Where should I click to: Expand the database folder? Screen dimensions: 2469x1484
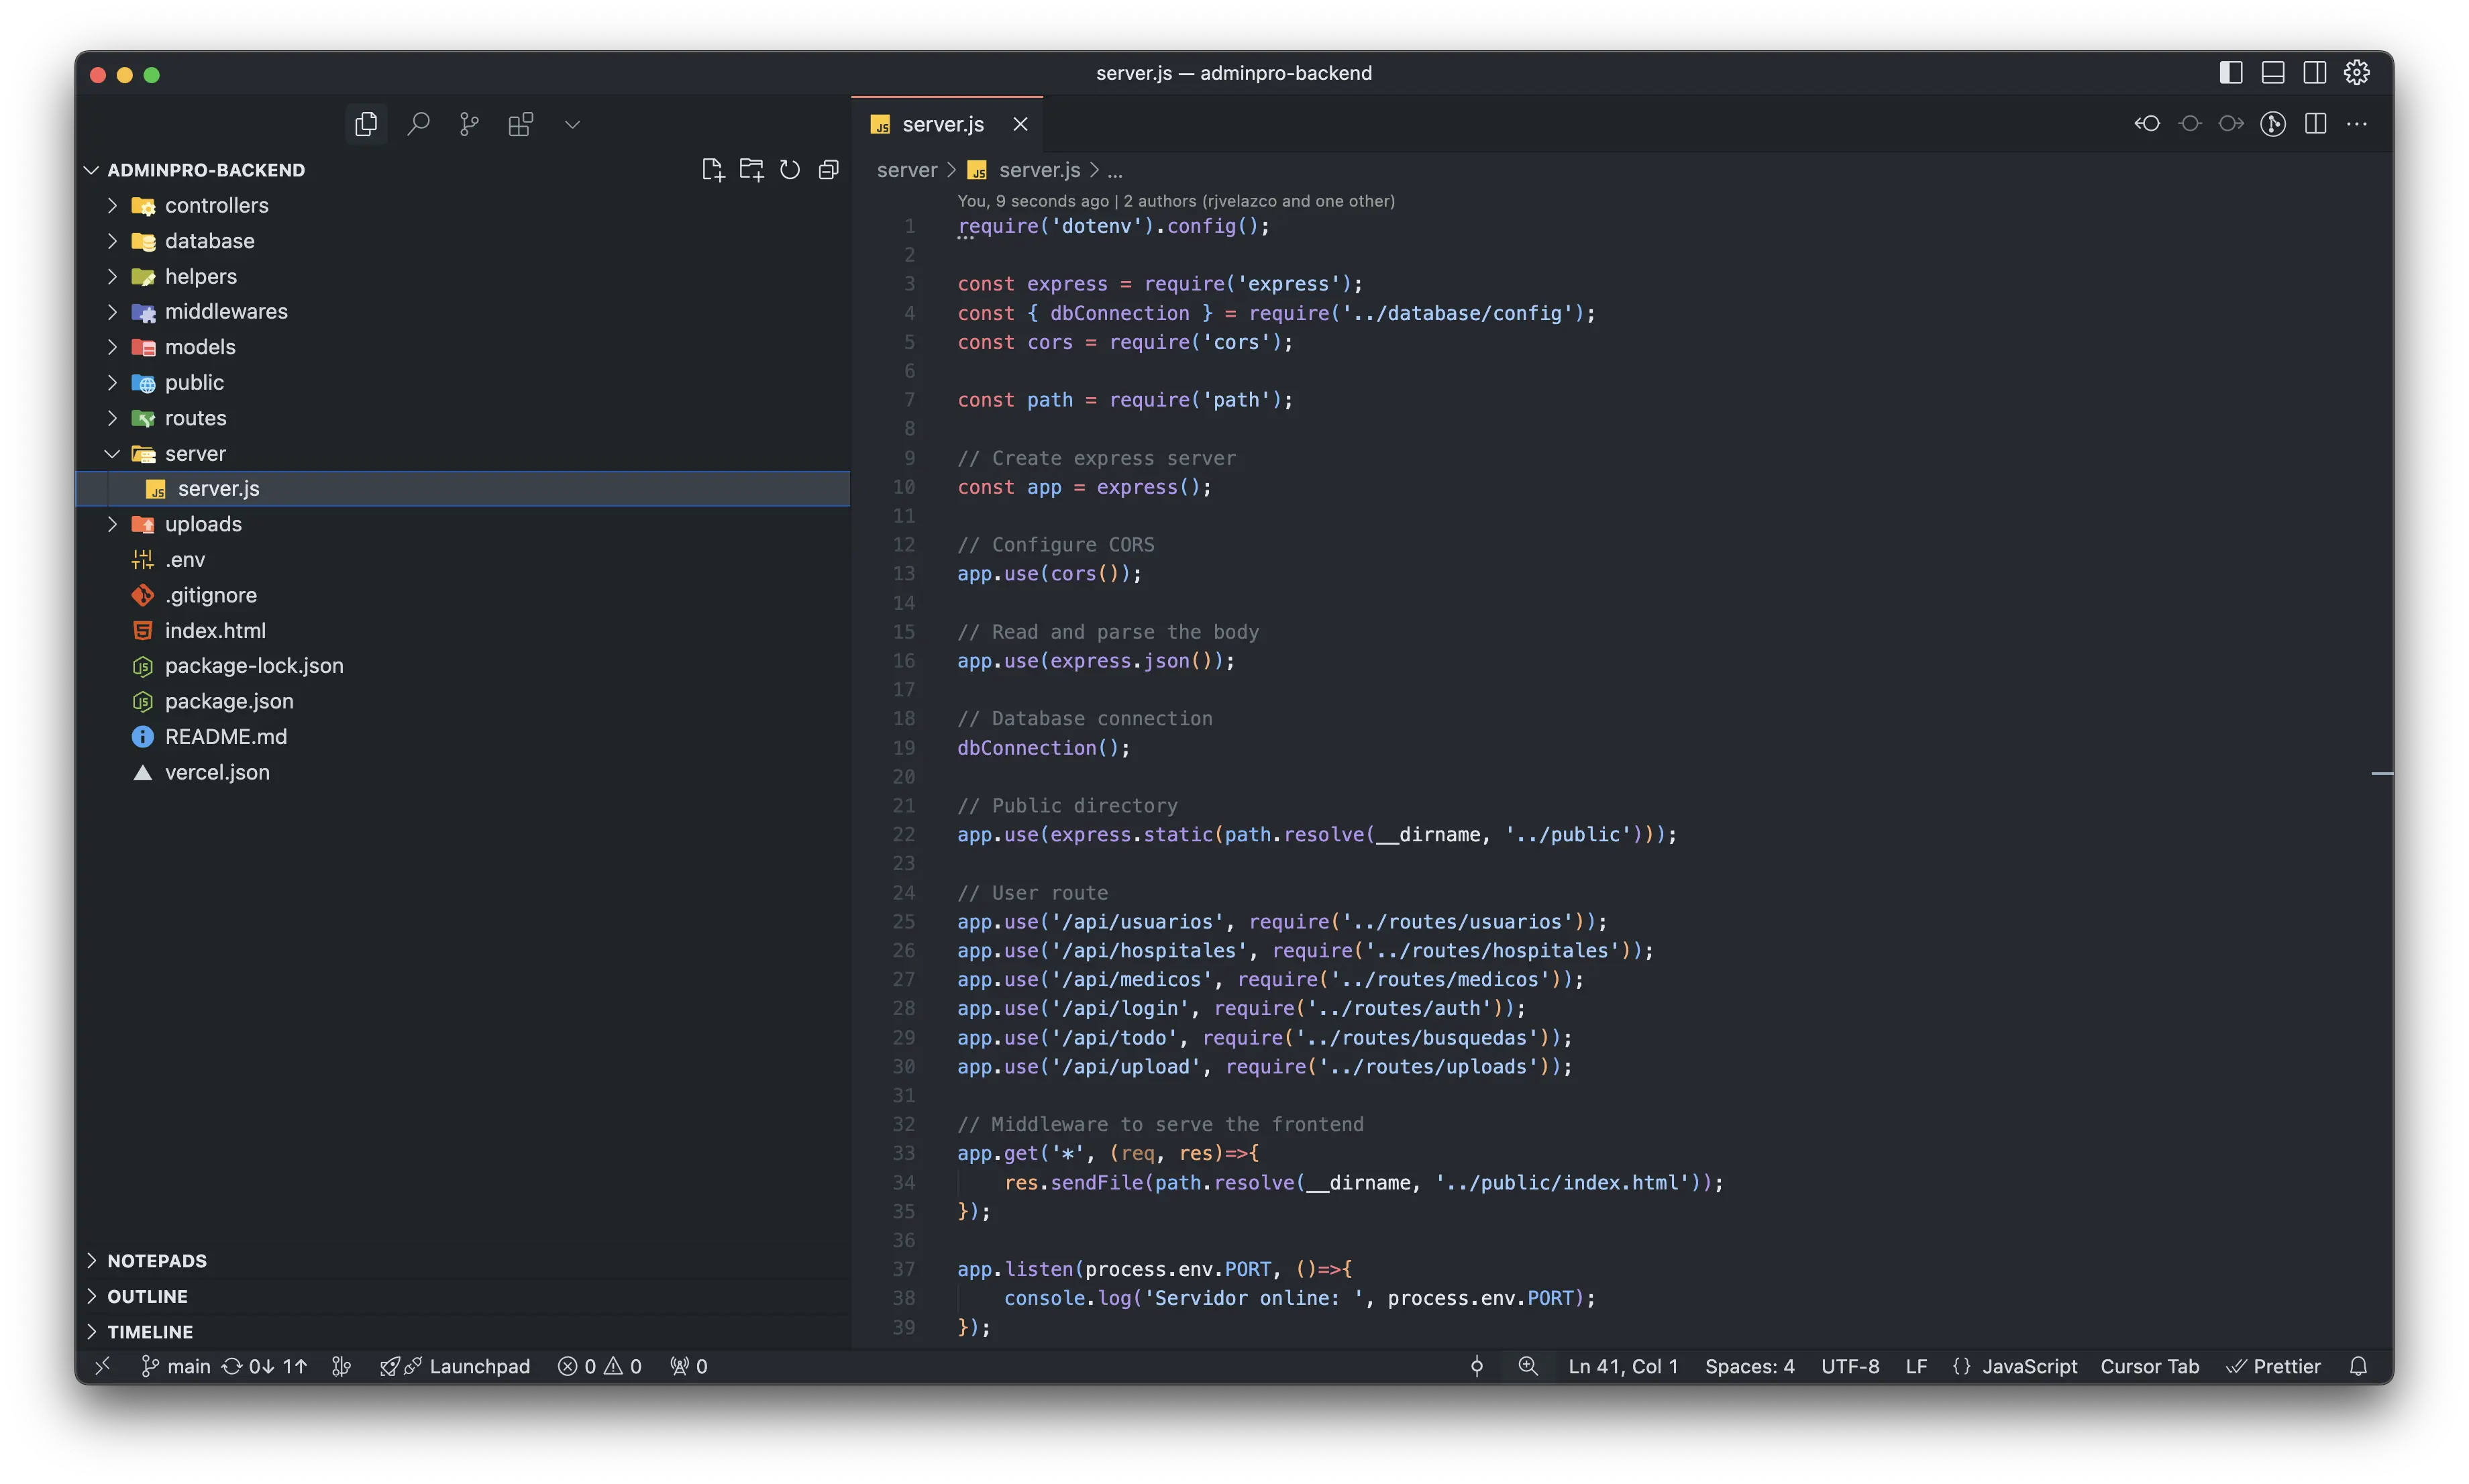pyautogui.click(x=113, y=241)
